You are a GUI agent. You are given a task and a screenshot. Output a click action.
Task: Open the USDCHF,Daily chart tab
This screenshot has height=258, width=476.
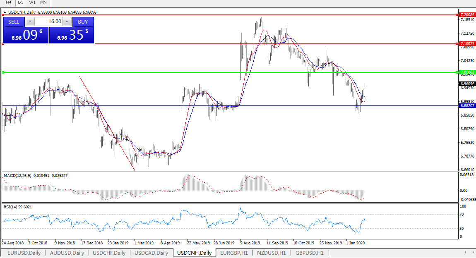pyautogui.click(x=109, y=253)
